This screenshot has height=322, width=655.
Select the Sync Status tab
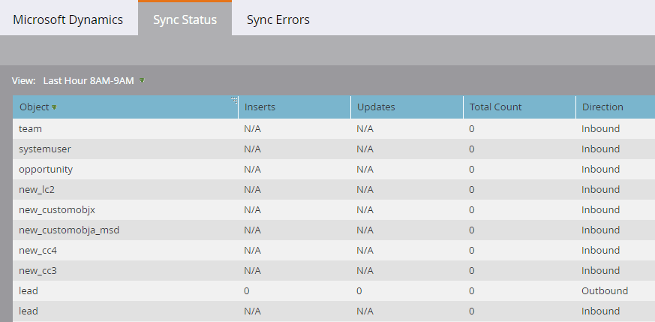185,20
